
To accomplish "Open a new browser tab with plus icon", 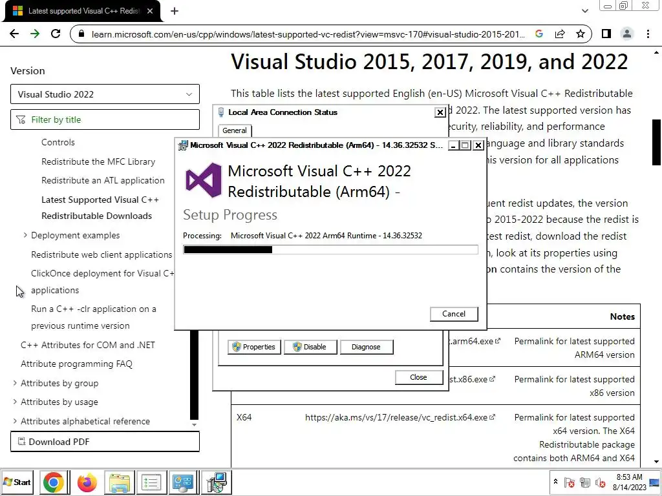I will click(175, 11).
